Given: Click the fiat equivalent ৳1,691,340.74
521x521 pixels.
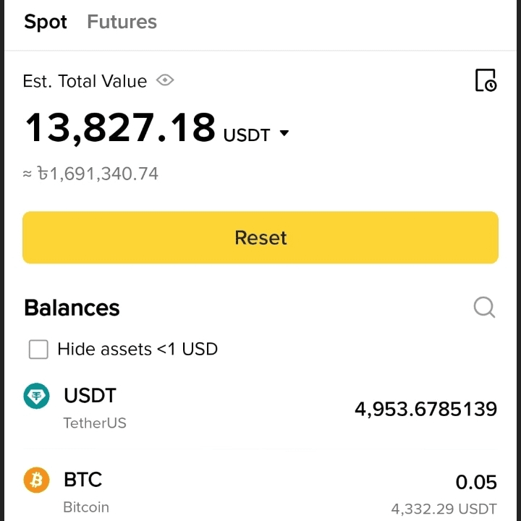Looking at the screenshot, I should coord(98,174).
